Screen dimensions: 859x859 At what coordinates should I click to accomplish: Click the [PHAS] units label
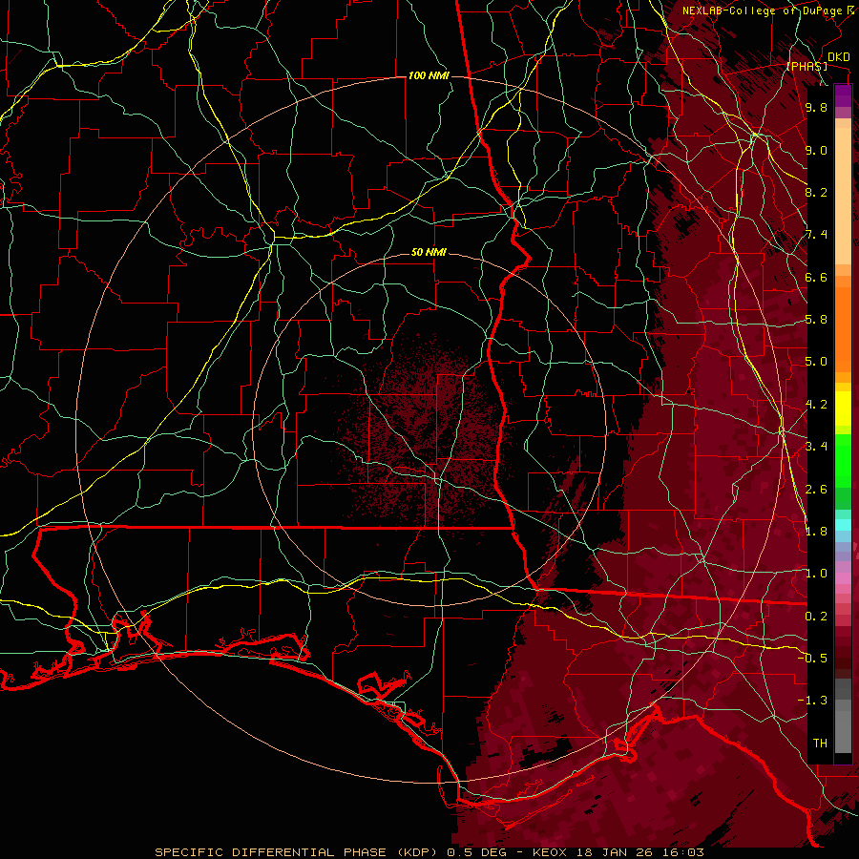807,66
